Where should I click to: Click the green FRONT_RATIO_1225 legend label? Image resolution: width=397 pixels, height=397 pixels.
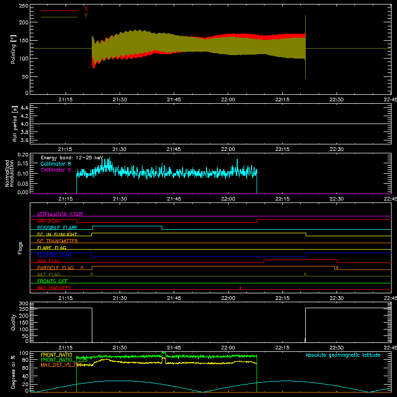pyautogui.click(x=64, y=360)
